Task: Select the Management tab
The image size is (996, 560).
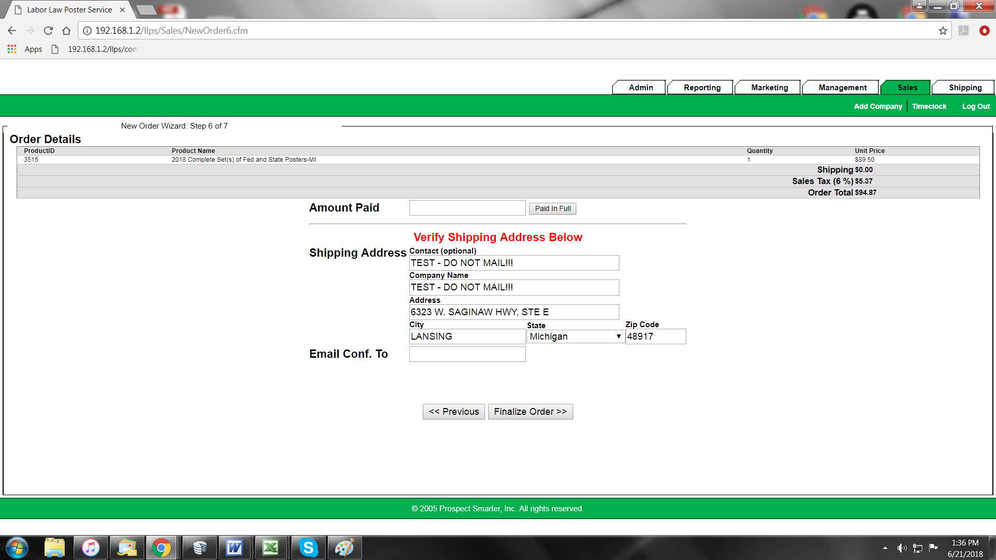Action: (842, 88)
